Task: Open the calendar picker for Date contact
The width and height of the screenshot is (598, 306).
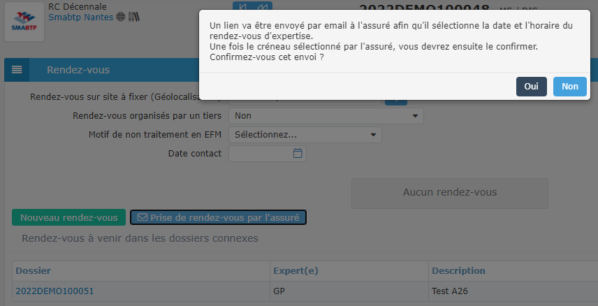Action: click(x=298, y=153)
